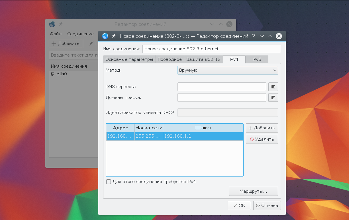349x220 pixels.
Task: Click the pin icon in dialog titlebar
Action: (x=114, y=36)
